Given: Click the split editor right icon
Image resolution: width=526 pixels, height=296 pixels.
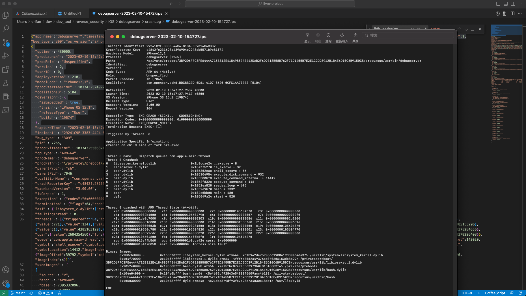Looking at the screenshot, I should point(512,14).
